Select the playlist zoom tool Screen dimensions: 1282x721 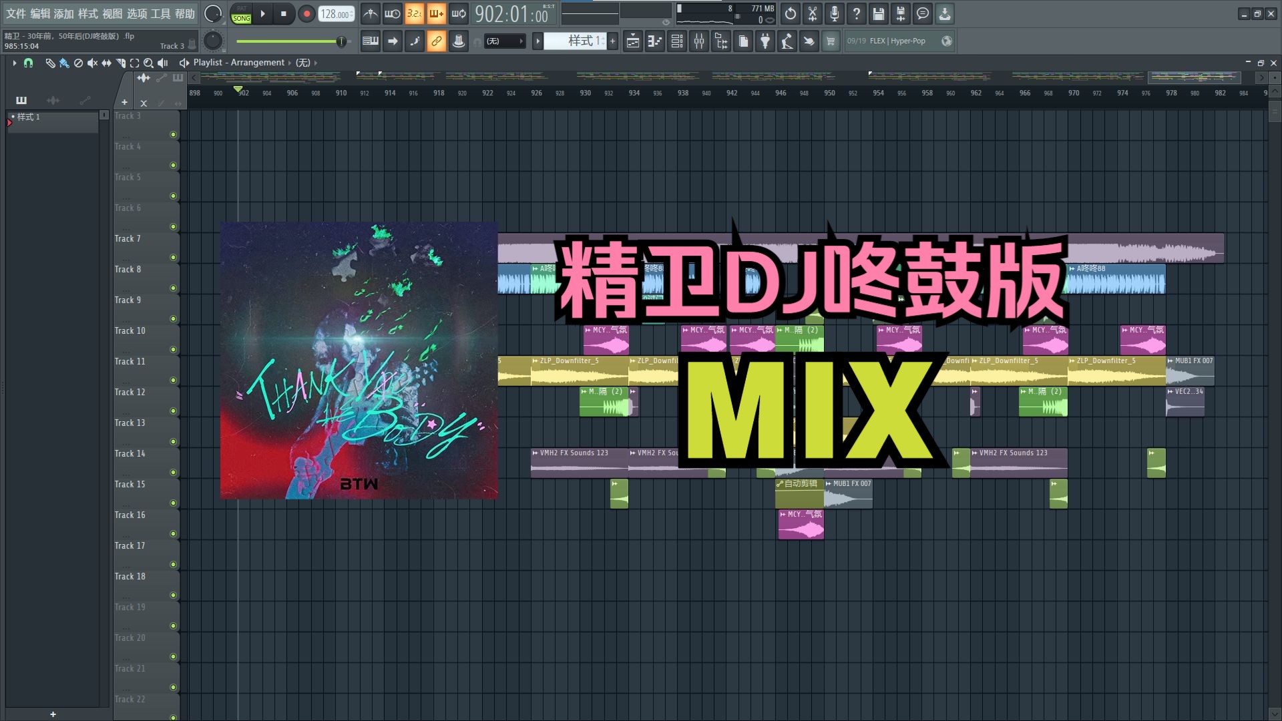pos(149,63)
